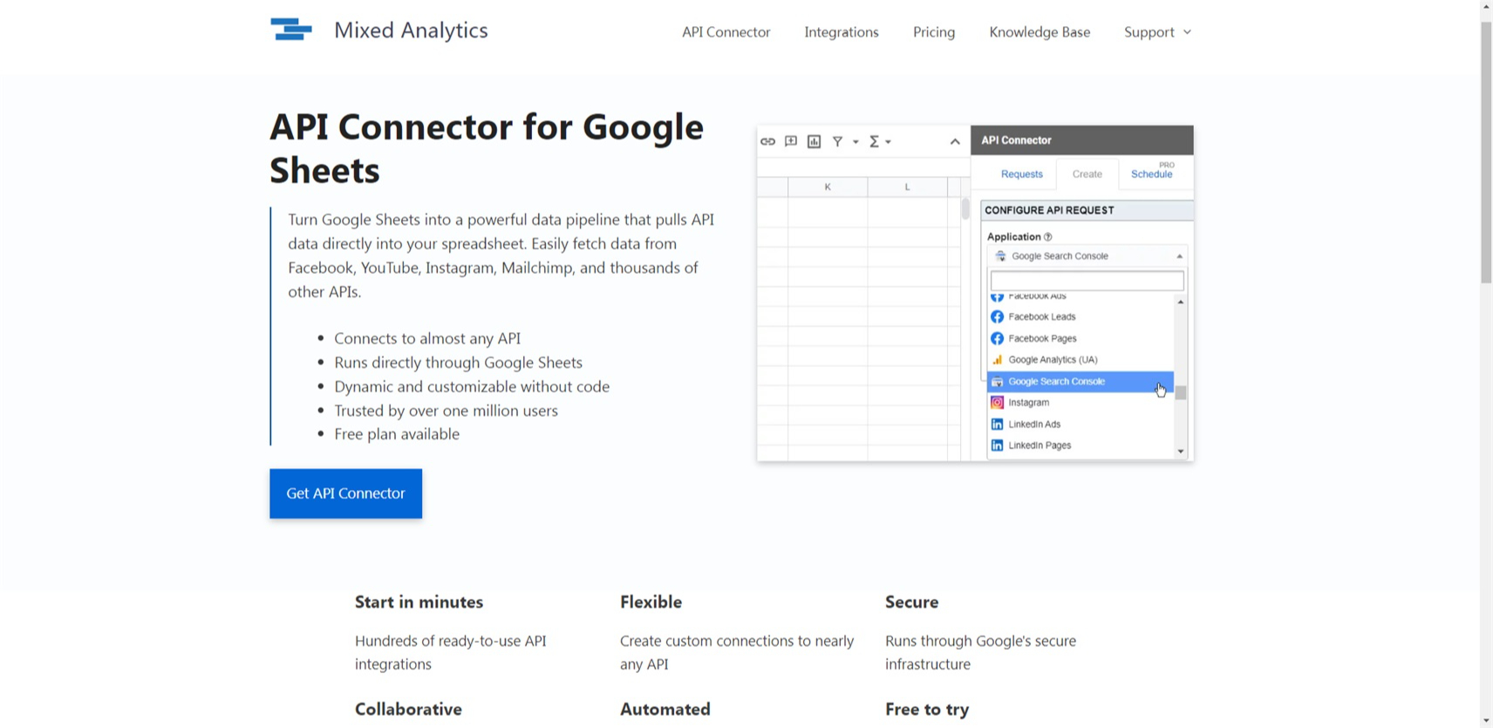The image size is (1493, 728).
Task: Open the Knowledge Base link
Action: 1039,32
